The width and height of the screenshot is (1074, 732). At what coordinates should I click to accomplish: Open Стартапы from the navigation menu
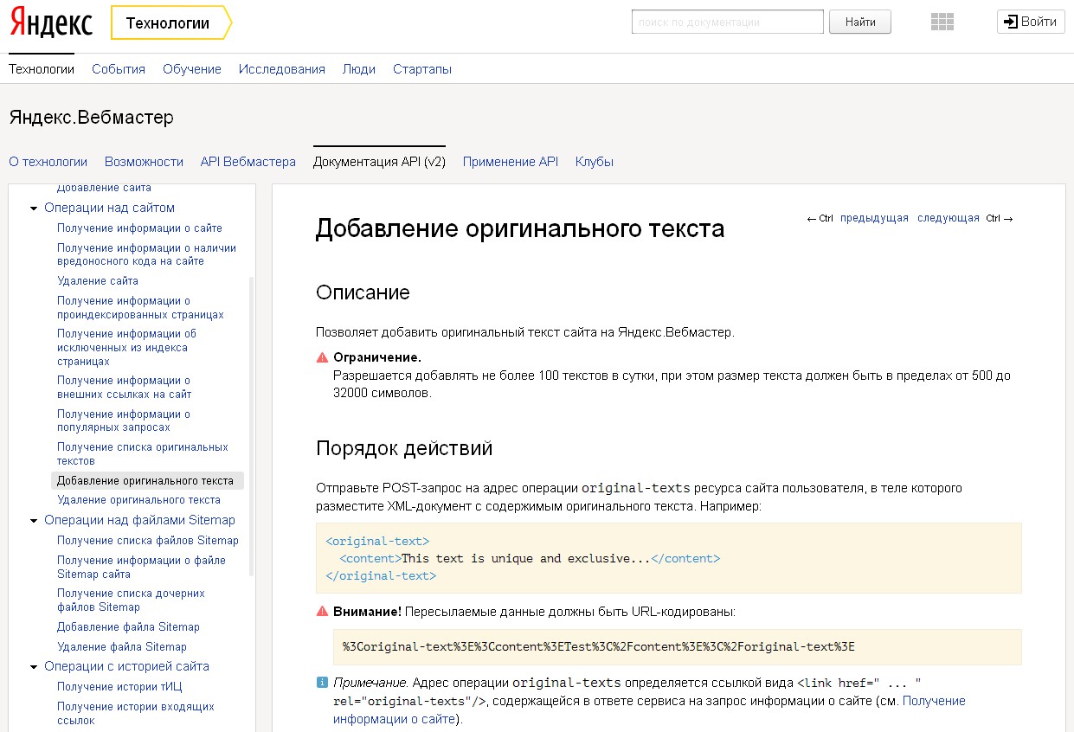[x=421, y=68]
